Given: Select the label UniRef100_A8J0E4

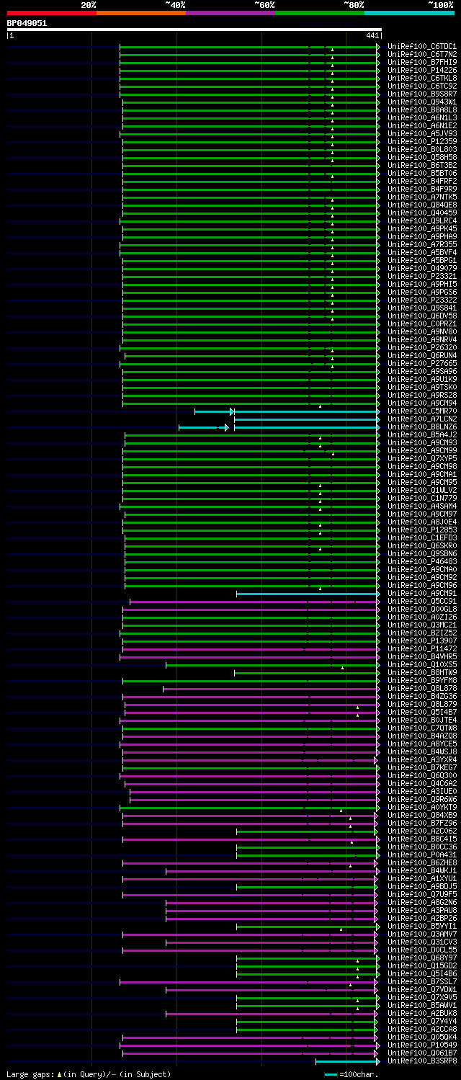Looking at the screenshot, I should click(422, 522).
